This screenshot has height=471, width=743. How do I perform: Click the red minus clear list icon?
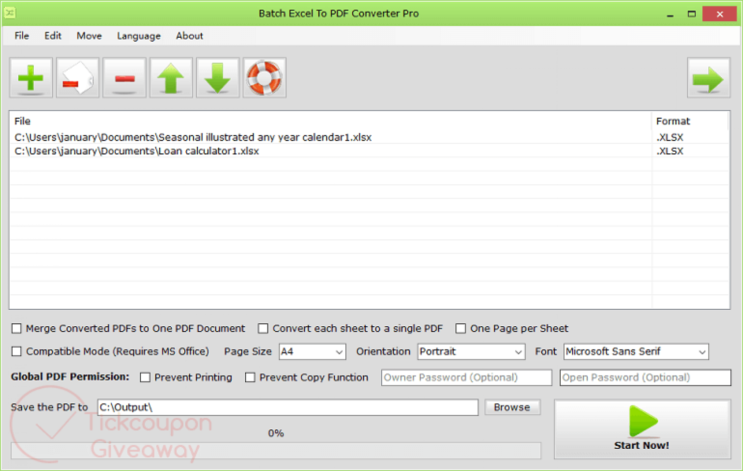(x=125, y=78)
